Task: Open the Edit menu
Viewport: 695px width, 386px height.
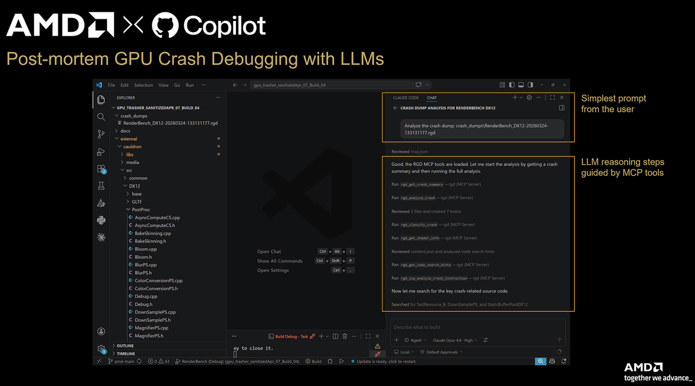Action: pos(124,85)
